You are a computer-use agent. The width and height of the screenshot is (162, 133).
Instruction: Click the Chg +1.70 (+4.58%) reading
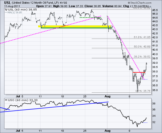(x=136, y=6)
